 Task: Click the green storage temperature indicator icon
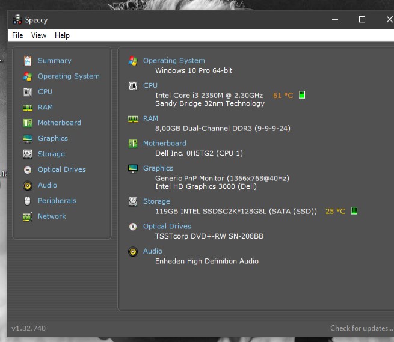click(354, 211)
